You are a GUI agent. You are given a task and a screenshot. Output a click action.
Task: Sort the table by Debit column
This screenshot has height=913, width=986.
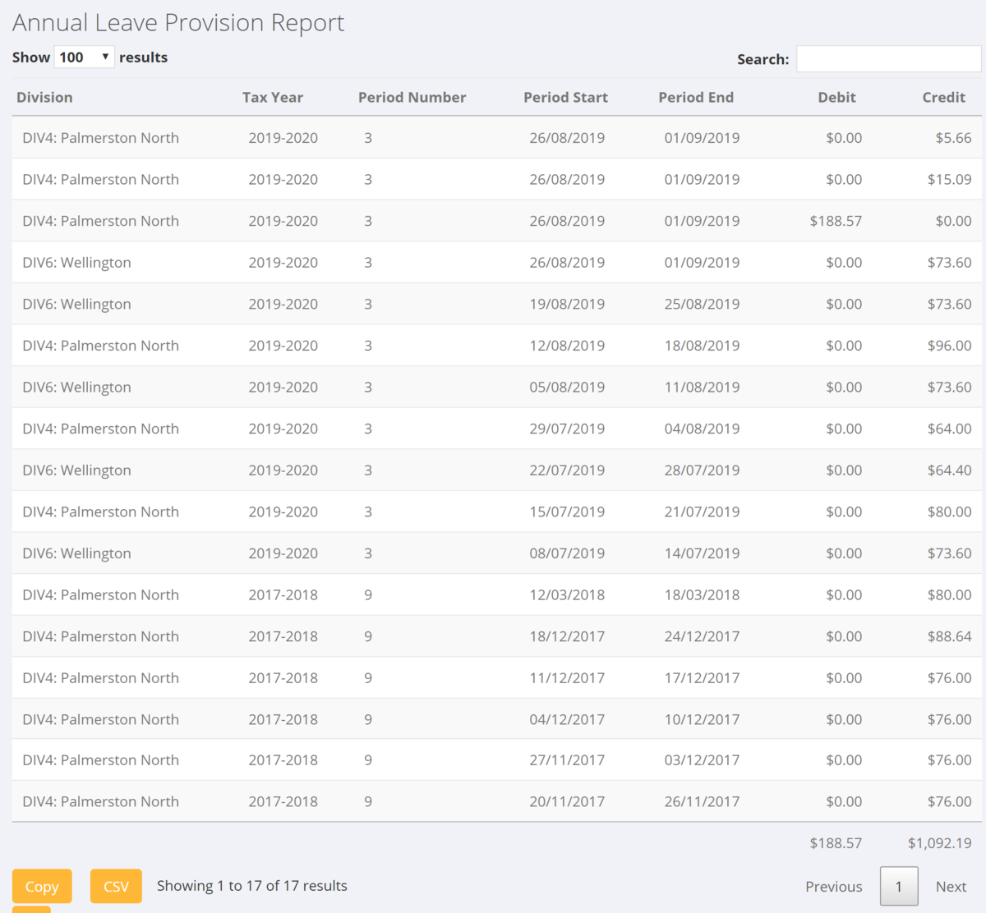pyautogui.click(x=836, y=97)
